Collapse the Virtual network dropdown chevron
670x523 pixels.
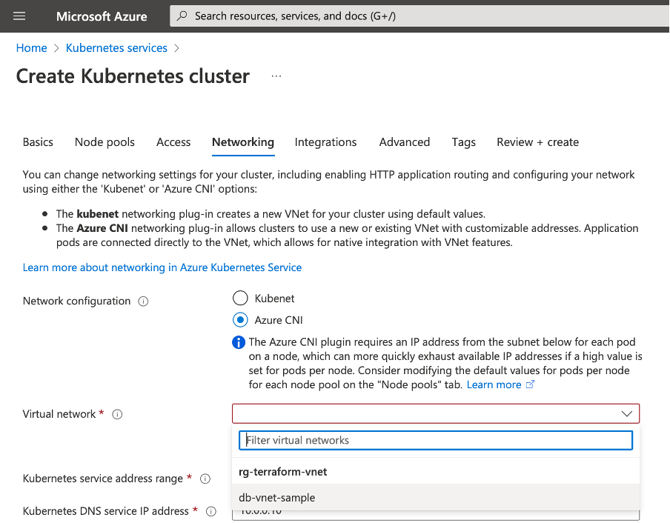(x=627, y=413)
